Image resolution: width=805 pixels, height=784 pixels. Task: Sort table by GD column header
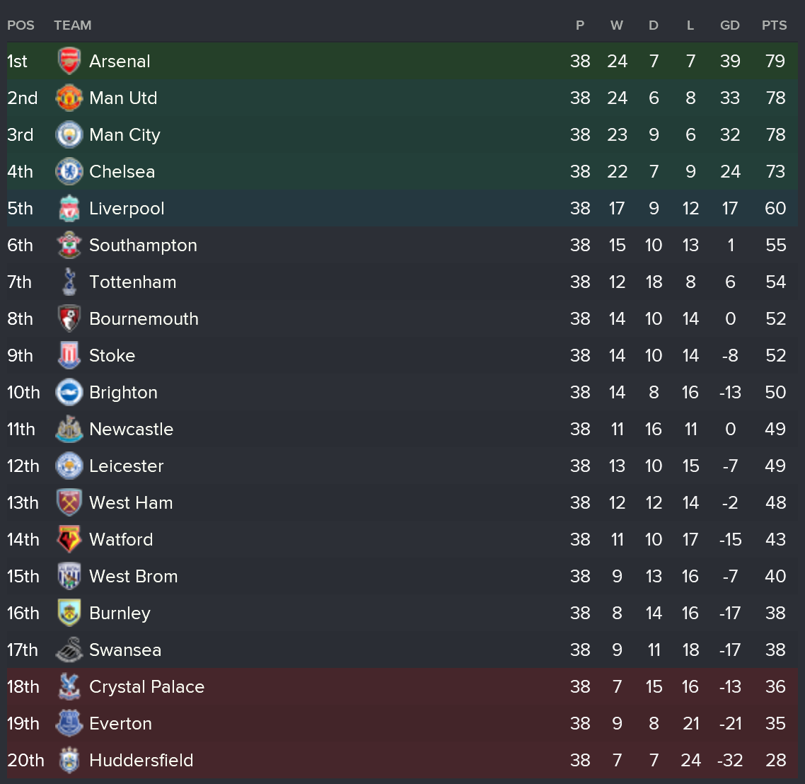[729, 25]
